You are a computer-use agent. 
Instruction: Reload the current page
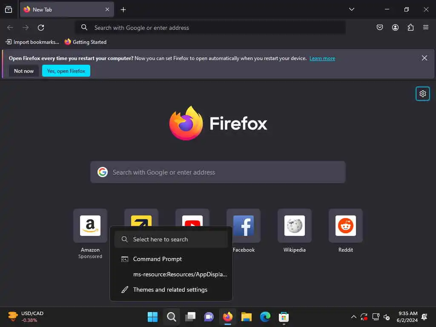point(41,28)
